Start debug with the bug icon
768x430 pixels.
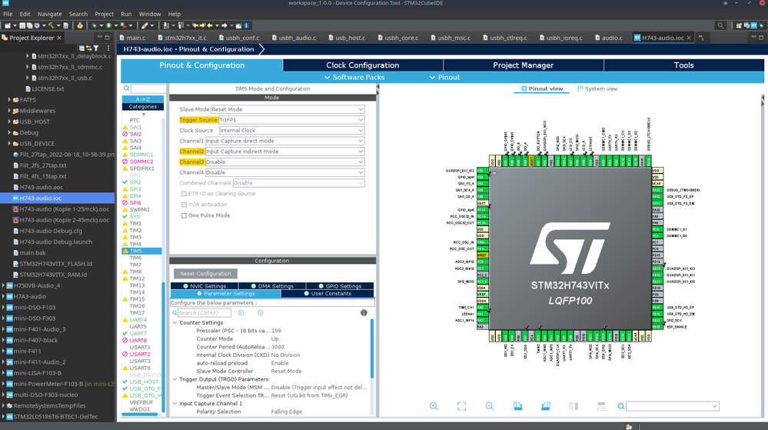pyautogui.click(x=94, y=25)
